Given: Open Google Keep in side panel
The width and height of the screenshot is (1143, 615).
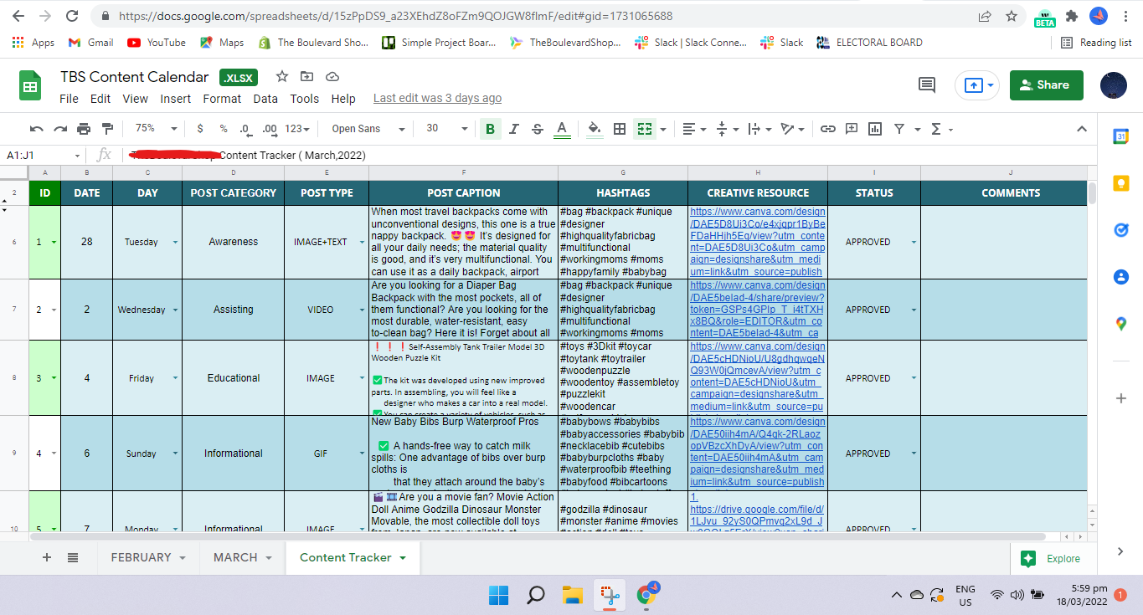Looking at the screenshot, I should [1120, 183].
